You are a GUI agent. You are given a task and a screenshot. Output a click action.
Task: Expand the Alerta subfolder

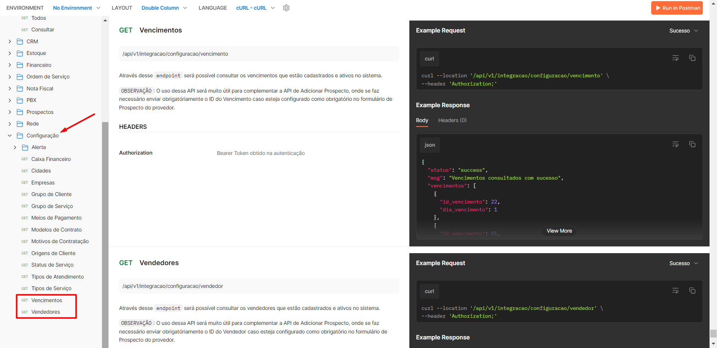pyautogui.click(x=15, y=147)
